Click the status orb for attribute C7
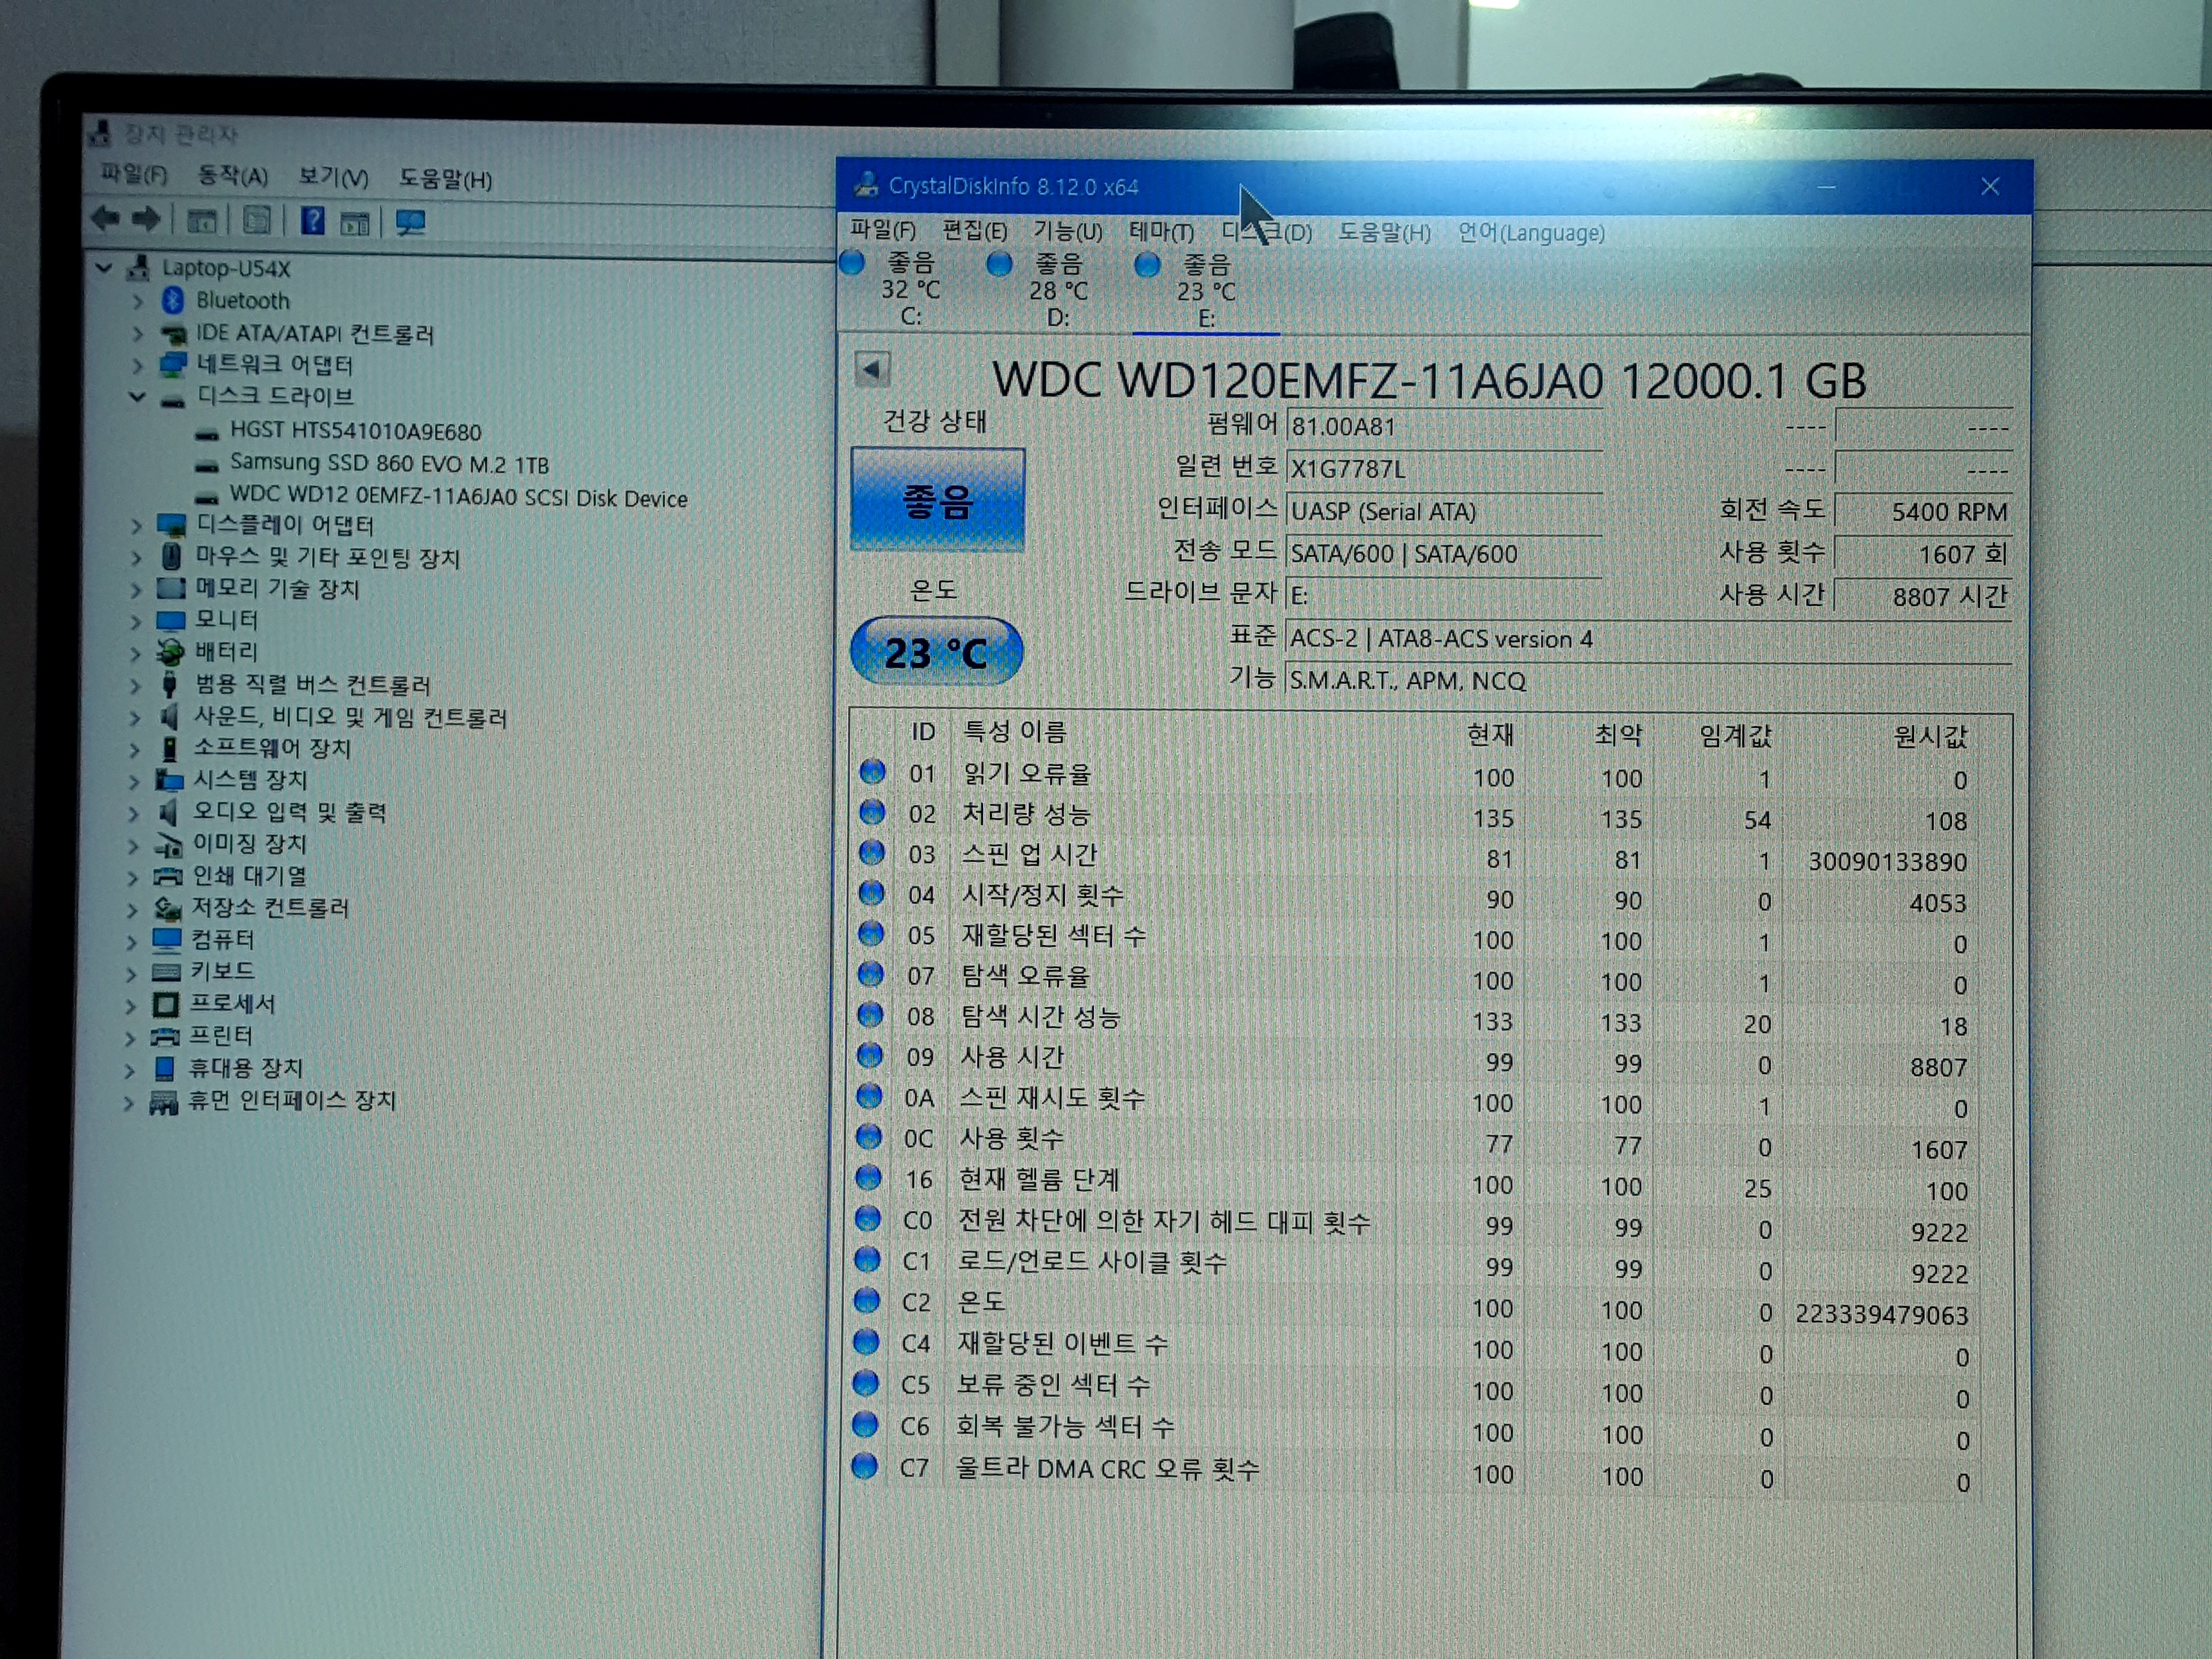The width and height of the screenshot is (2212, 1659). 865,1466
